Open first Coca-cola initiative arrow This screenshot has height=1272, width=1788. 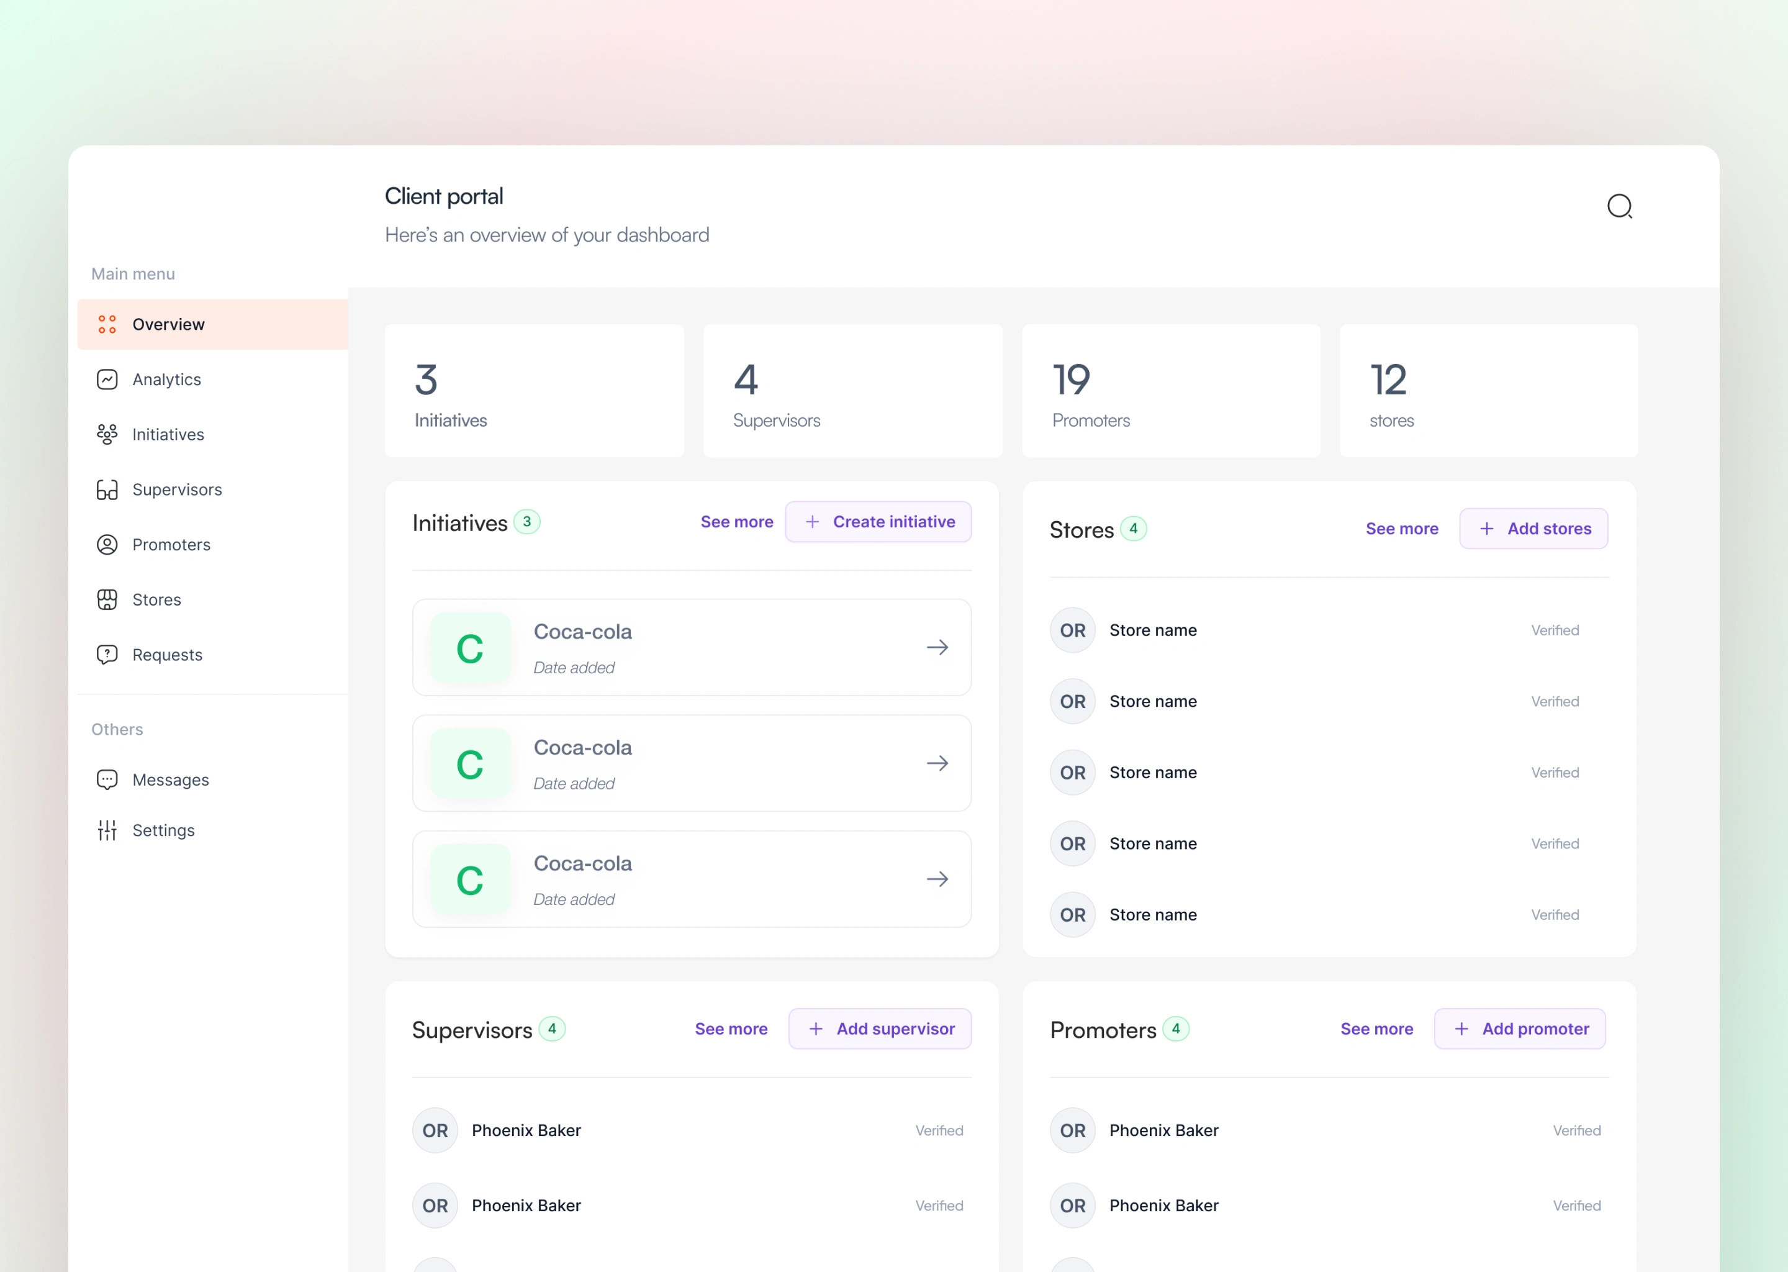937,647
